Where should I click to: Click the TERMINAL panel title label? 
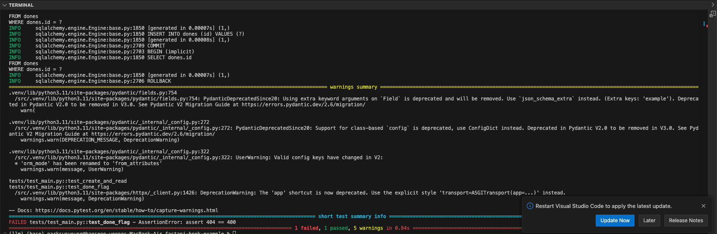tap(21, 5)
